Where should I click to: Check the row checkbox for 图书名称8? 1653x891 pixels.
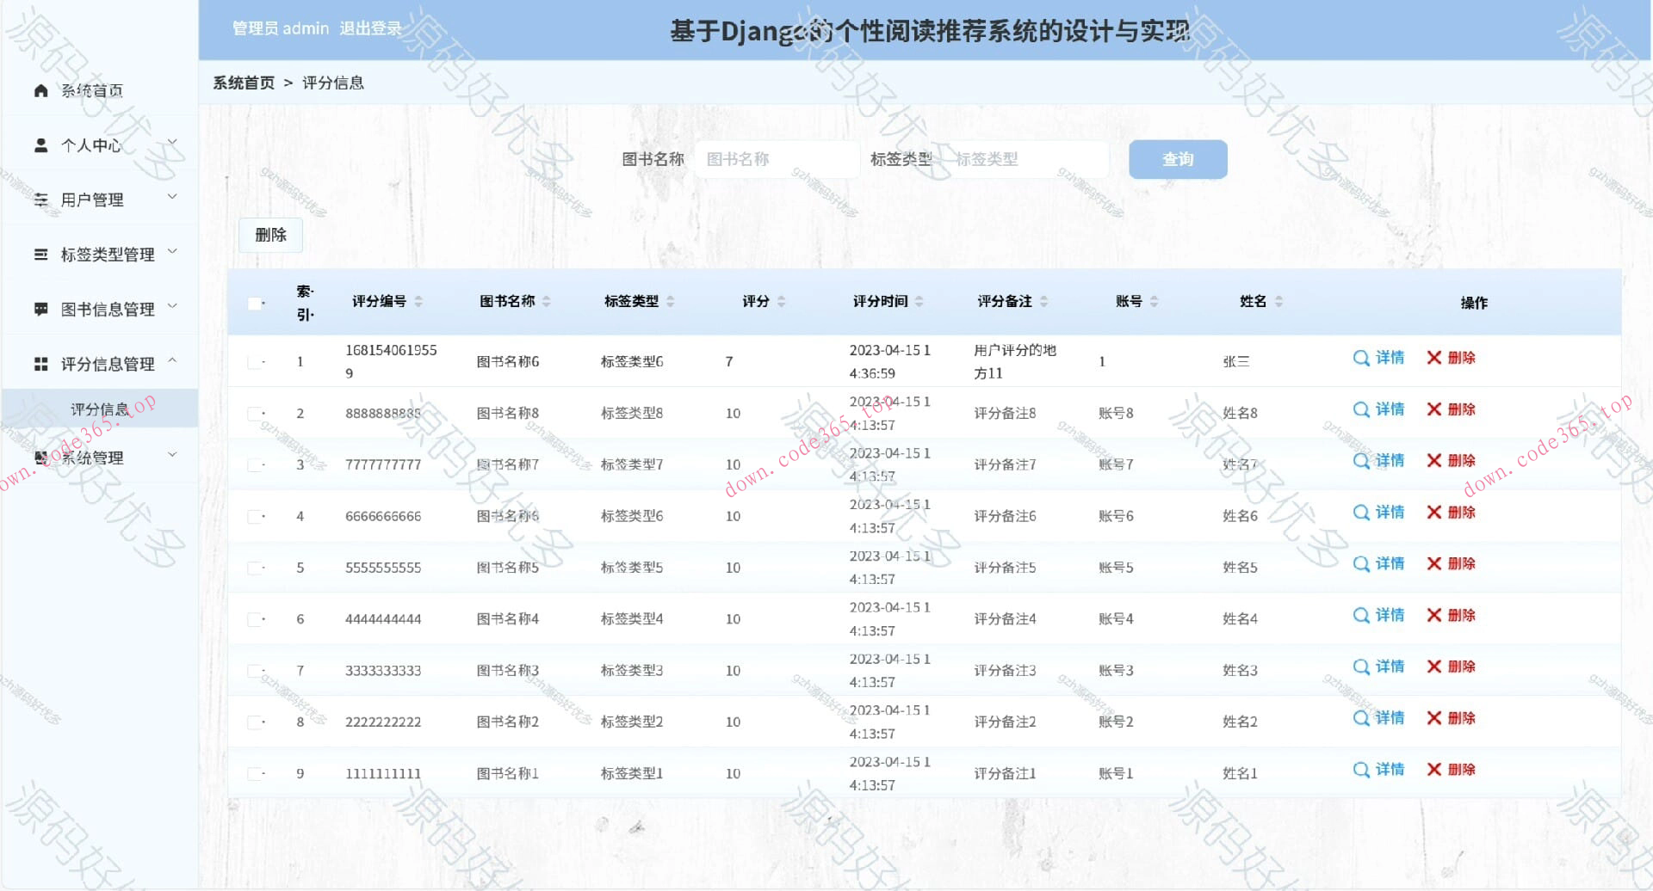[x=253, y=412]
